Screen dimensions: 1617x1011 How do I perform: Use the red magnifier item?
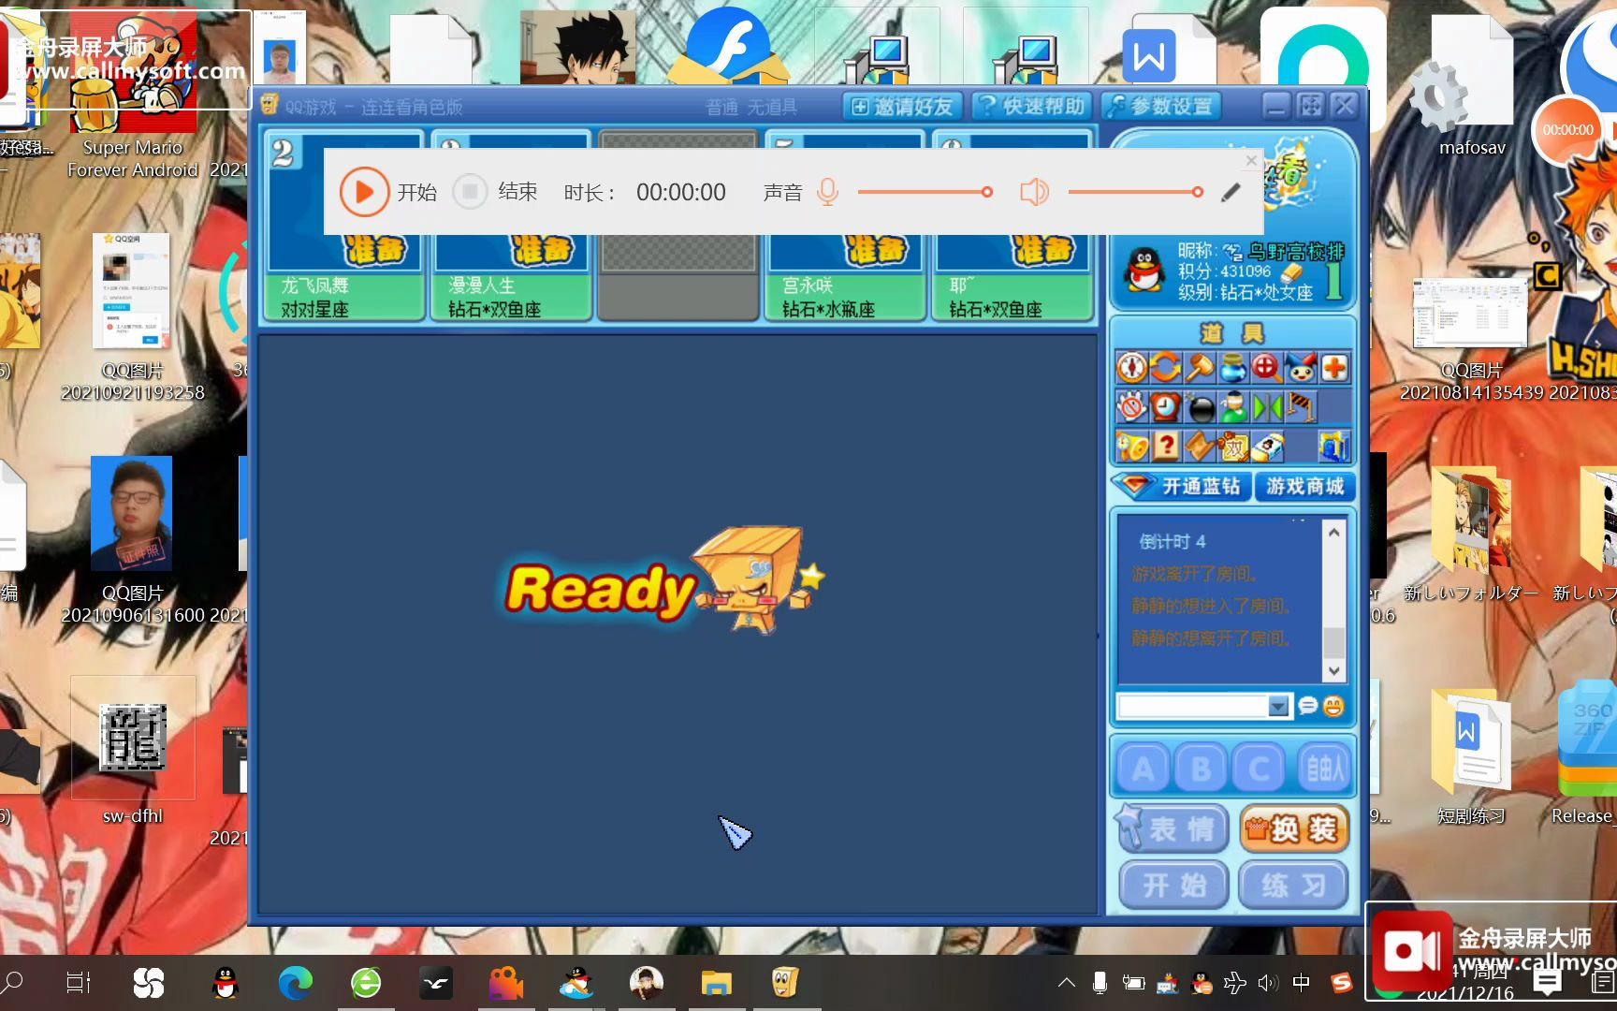[1267, 368]
